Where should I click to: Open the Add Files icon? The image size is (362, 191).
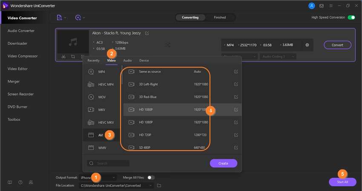coord(59,17)
